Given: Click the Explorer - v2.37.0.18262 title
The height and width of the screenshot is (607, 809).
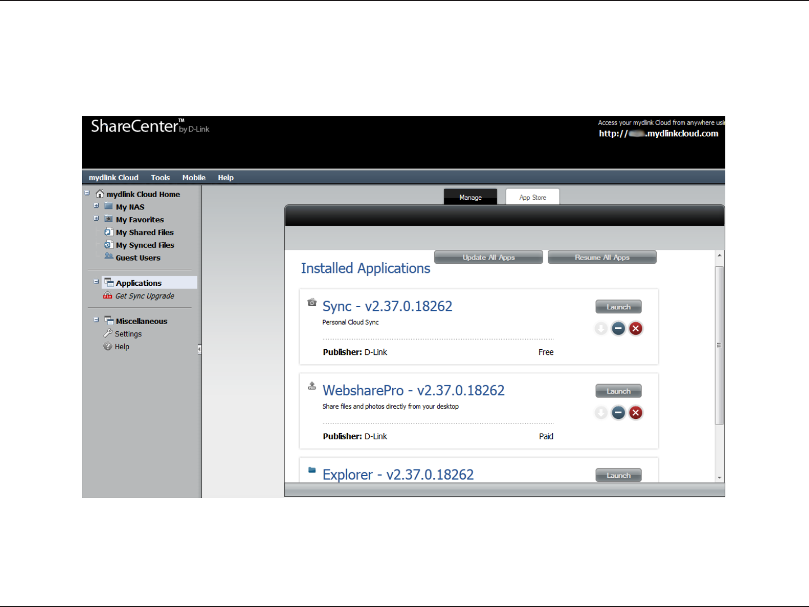Looking at the screenshot, I should click(x=398, y=475).
